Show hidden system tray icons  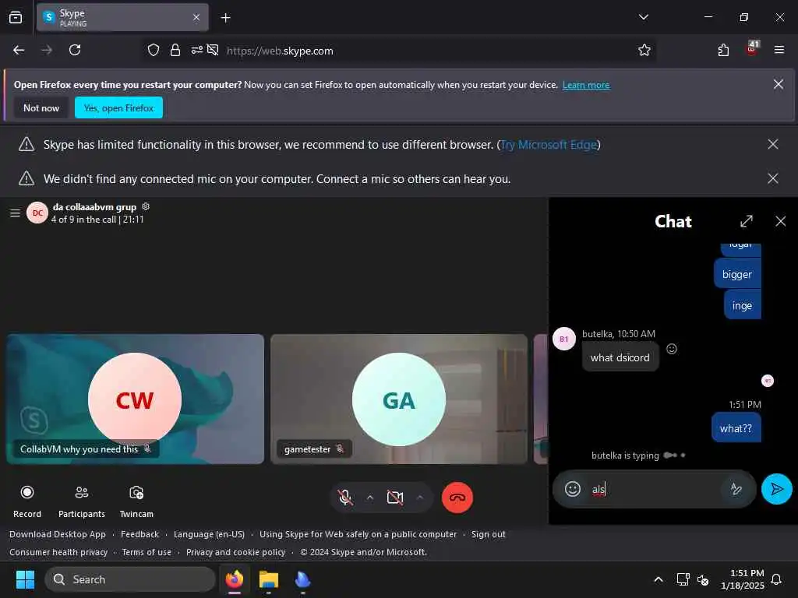[x=658, y=579]
